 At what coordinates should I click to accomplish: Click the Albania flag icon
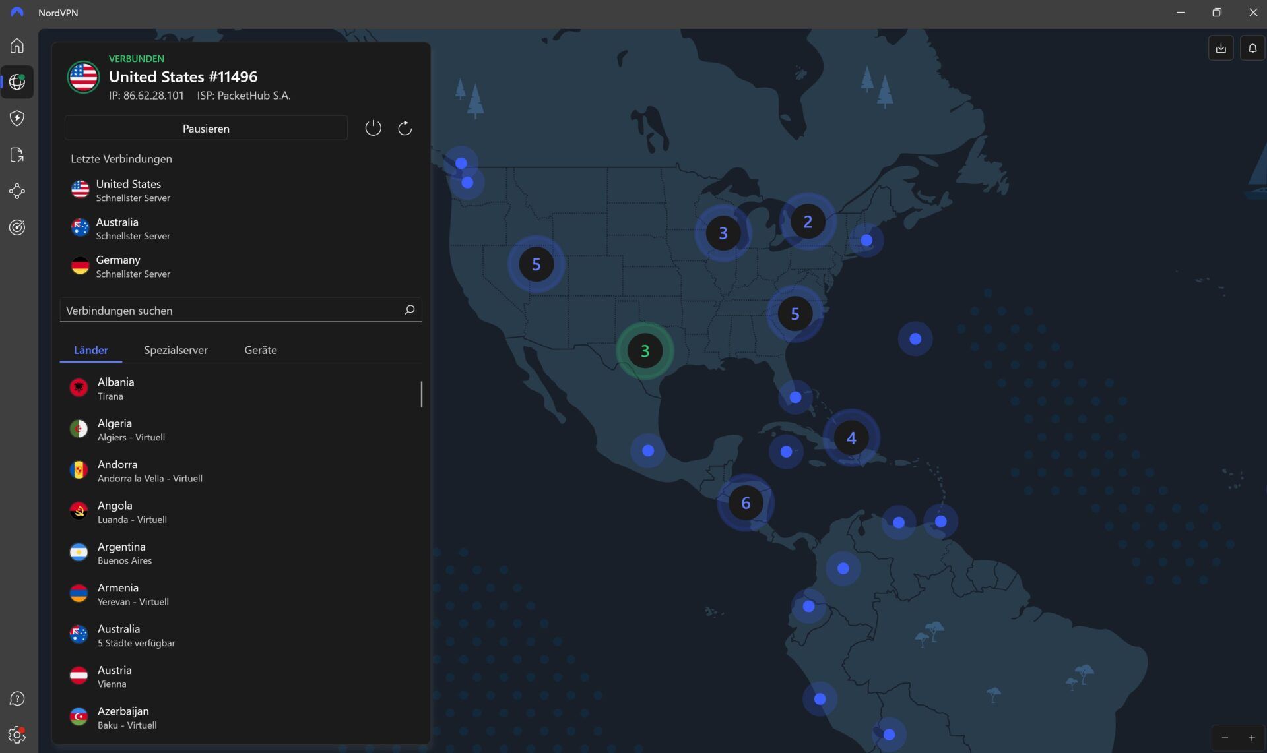[79, 388]
